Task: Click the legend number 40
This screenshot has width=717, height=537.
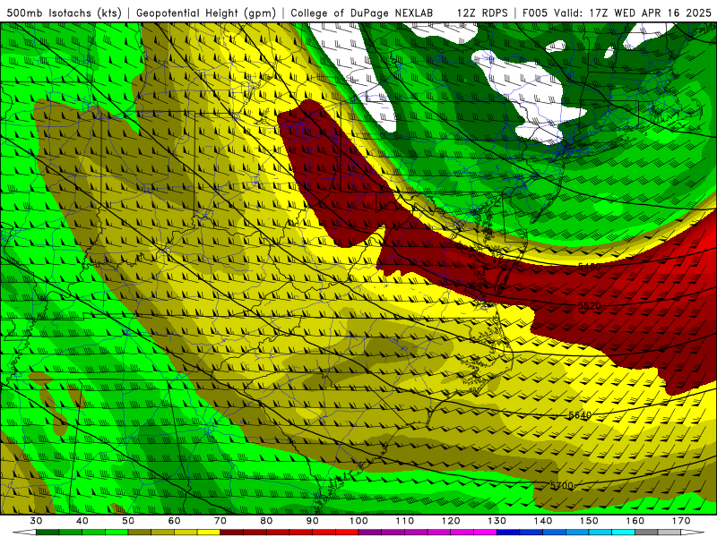Action: 82,521
